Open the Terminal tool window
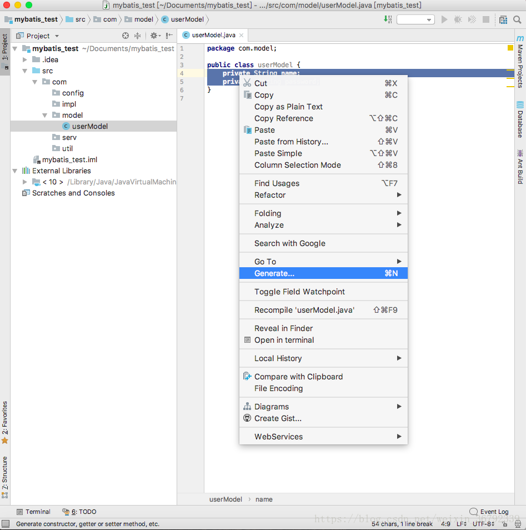 click(x=33, y=512)
